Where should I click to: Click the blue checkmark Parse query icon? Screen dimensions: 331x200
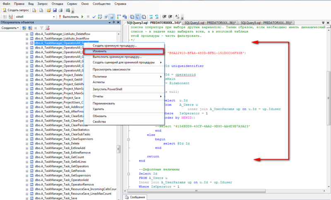[x=94, y=17]
